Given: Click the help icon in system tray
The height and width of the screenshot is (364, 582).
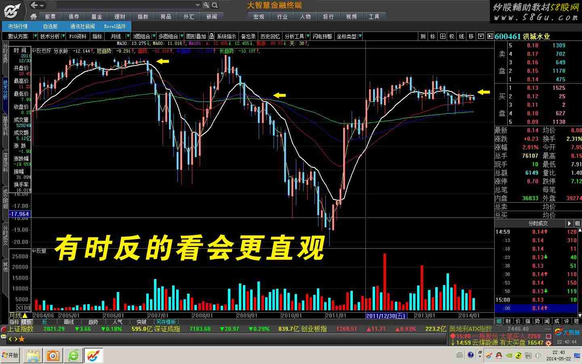Looking at the screenshot, I should coord(470,355).
